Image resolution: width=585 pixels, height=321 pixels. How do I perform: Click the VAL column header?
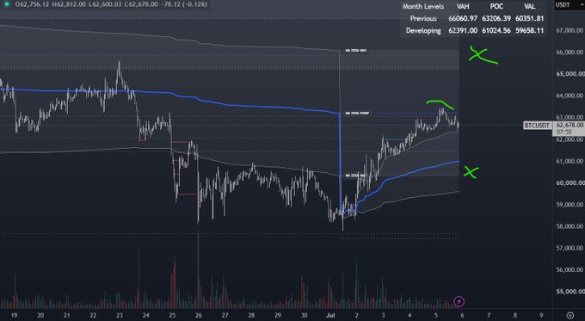coord(529,6)
